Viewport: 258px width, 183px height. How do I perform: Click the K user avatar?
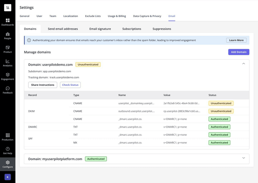(7, 177)
